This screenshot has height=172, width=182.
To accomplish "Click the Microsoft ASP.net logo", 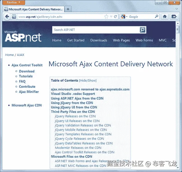I will (23, 36).
